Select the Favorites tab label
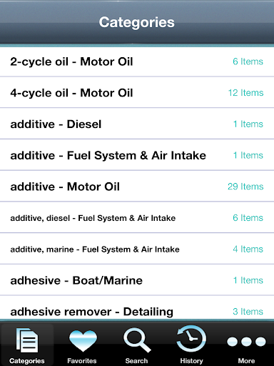The height and width of the screenshot is (366, 274). (x=82, y=361)
